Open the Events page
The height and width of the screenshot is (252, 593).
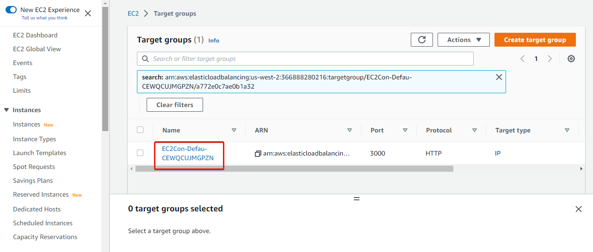coord(23,63)
